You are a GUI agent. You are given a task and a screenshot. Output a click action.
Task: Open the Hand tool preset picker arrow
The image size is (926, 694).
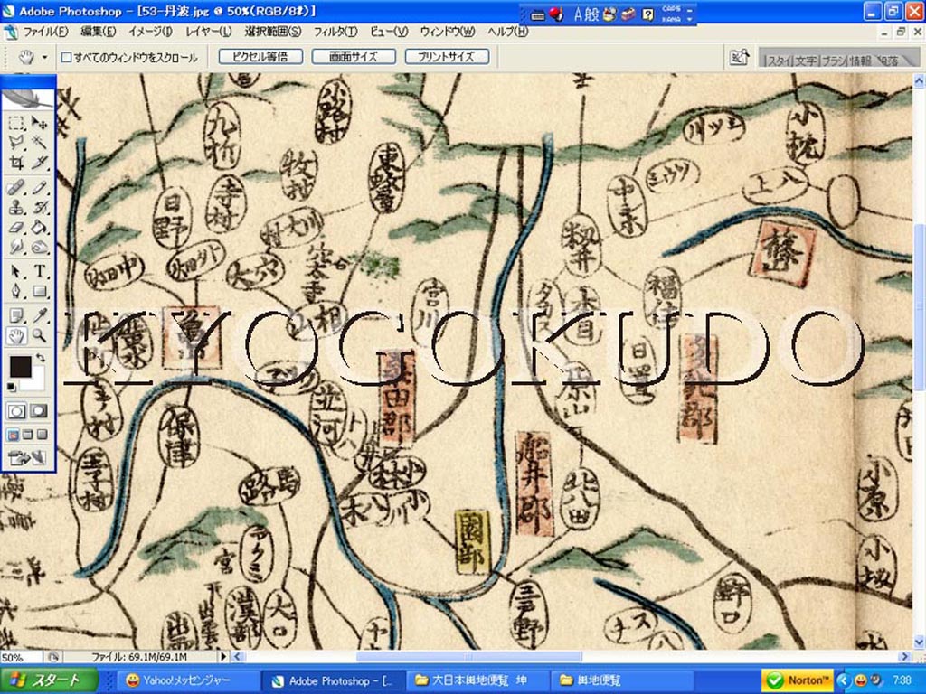(44, 57)
